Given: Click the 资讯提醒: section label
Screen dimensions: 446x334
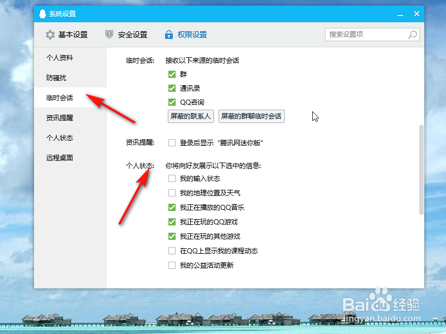Looking at the screenshot, I should (x=140, y=143).
